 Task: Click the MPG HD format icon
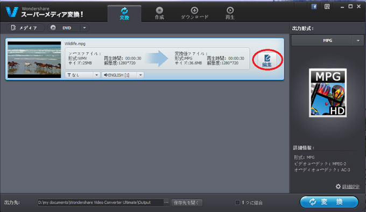[x=328, y=93]
